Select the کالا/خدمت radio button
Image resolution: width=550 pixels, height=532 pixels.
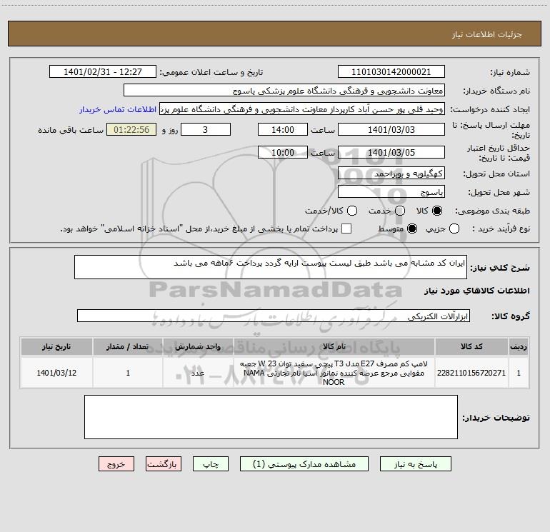click(x=352, y=211)
